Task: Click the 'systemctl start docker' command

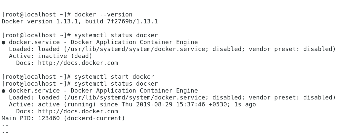Action: click(x=114, y=77)
